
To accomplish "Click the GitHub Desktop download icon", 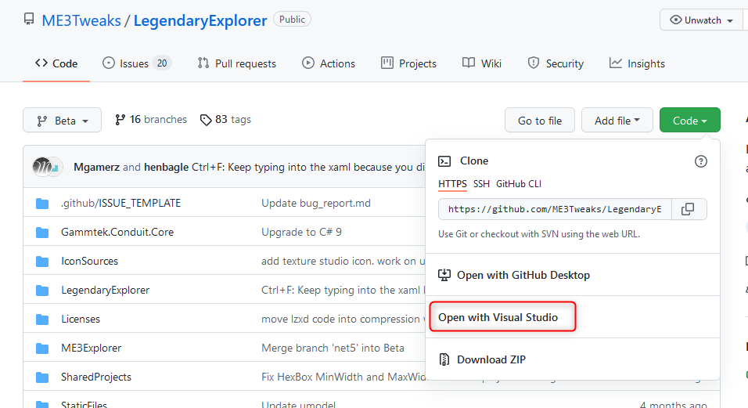I will point(444,275).
